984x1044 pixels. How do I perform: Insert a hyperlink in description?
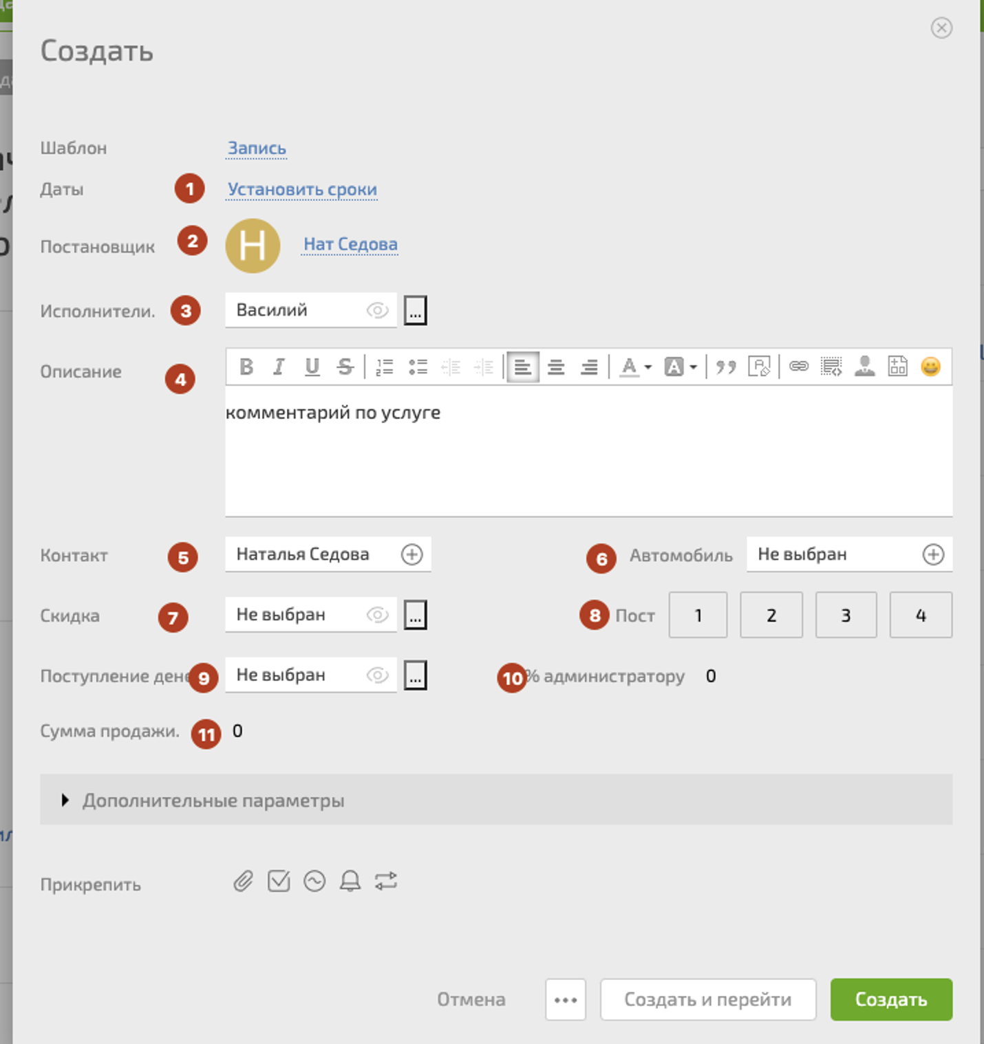tap(798, 367)
